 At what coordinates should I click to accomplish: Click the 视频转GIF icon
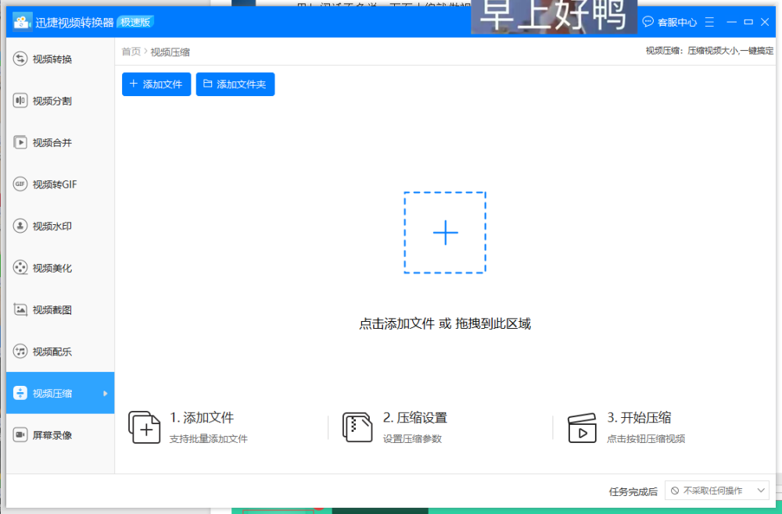(21, 184)
